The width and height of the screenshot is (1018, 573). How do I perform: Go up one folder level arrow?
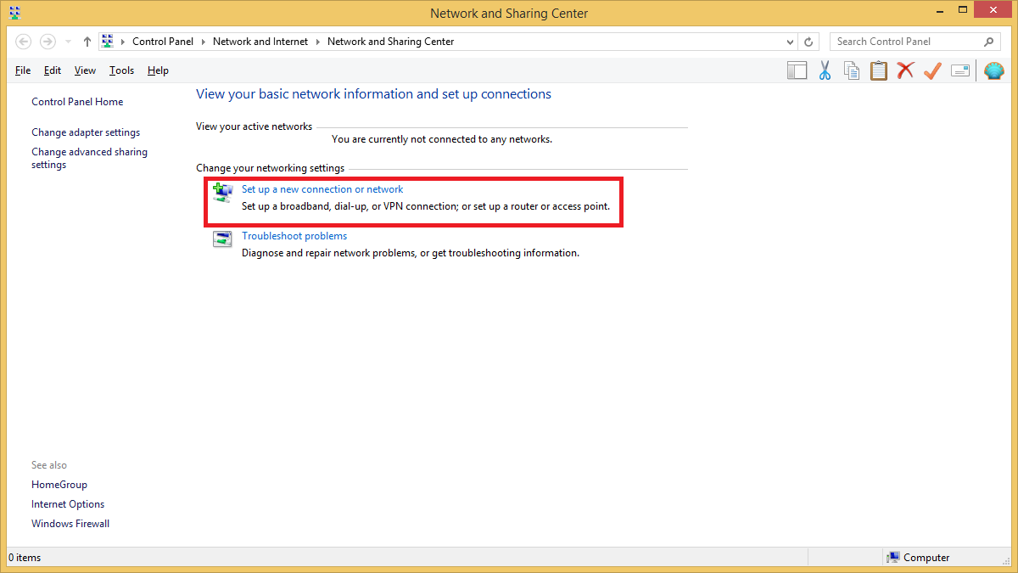coord(87,42)
